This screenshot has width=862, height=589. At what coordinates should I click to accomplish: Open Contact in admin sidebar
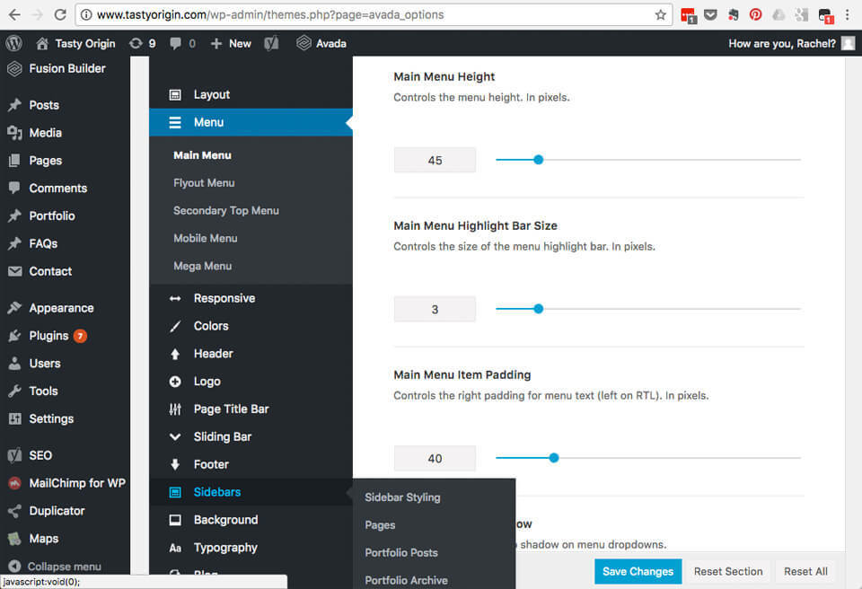point(65,271)
